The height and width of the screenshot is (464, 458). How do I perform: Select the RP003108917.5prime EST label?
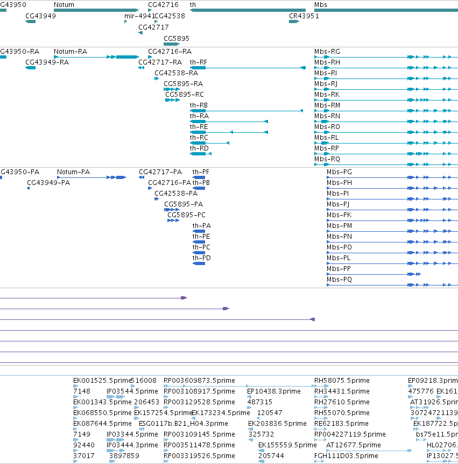coord(199,391)
